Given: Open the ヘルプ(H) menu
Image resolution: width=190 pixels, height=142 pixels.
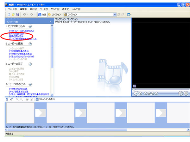Looking at the screenshot, I should [x=76, y=9].
